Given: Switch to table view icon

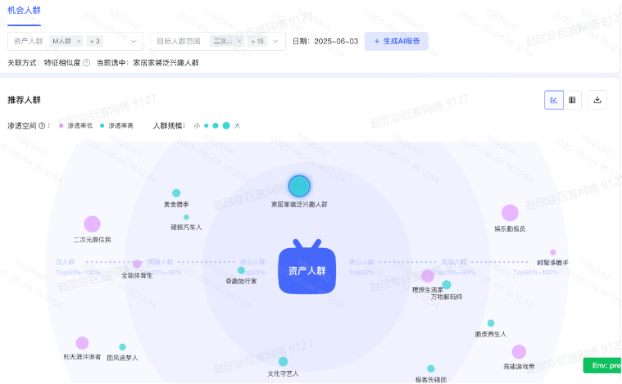Looking at the screenshot, I should (572, 100).
